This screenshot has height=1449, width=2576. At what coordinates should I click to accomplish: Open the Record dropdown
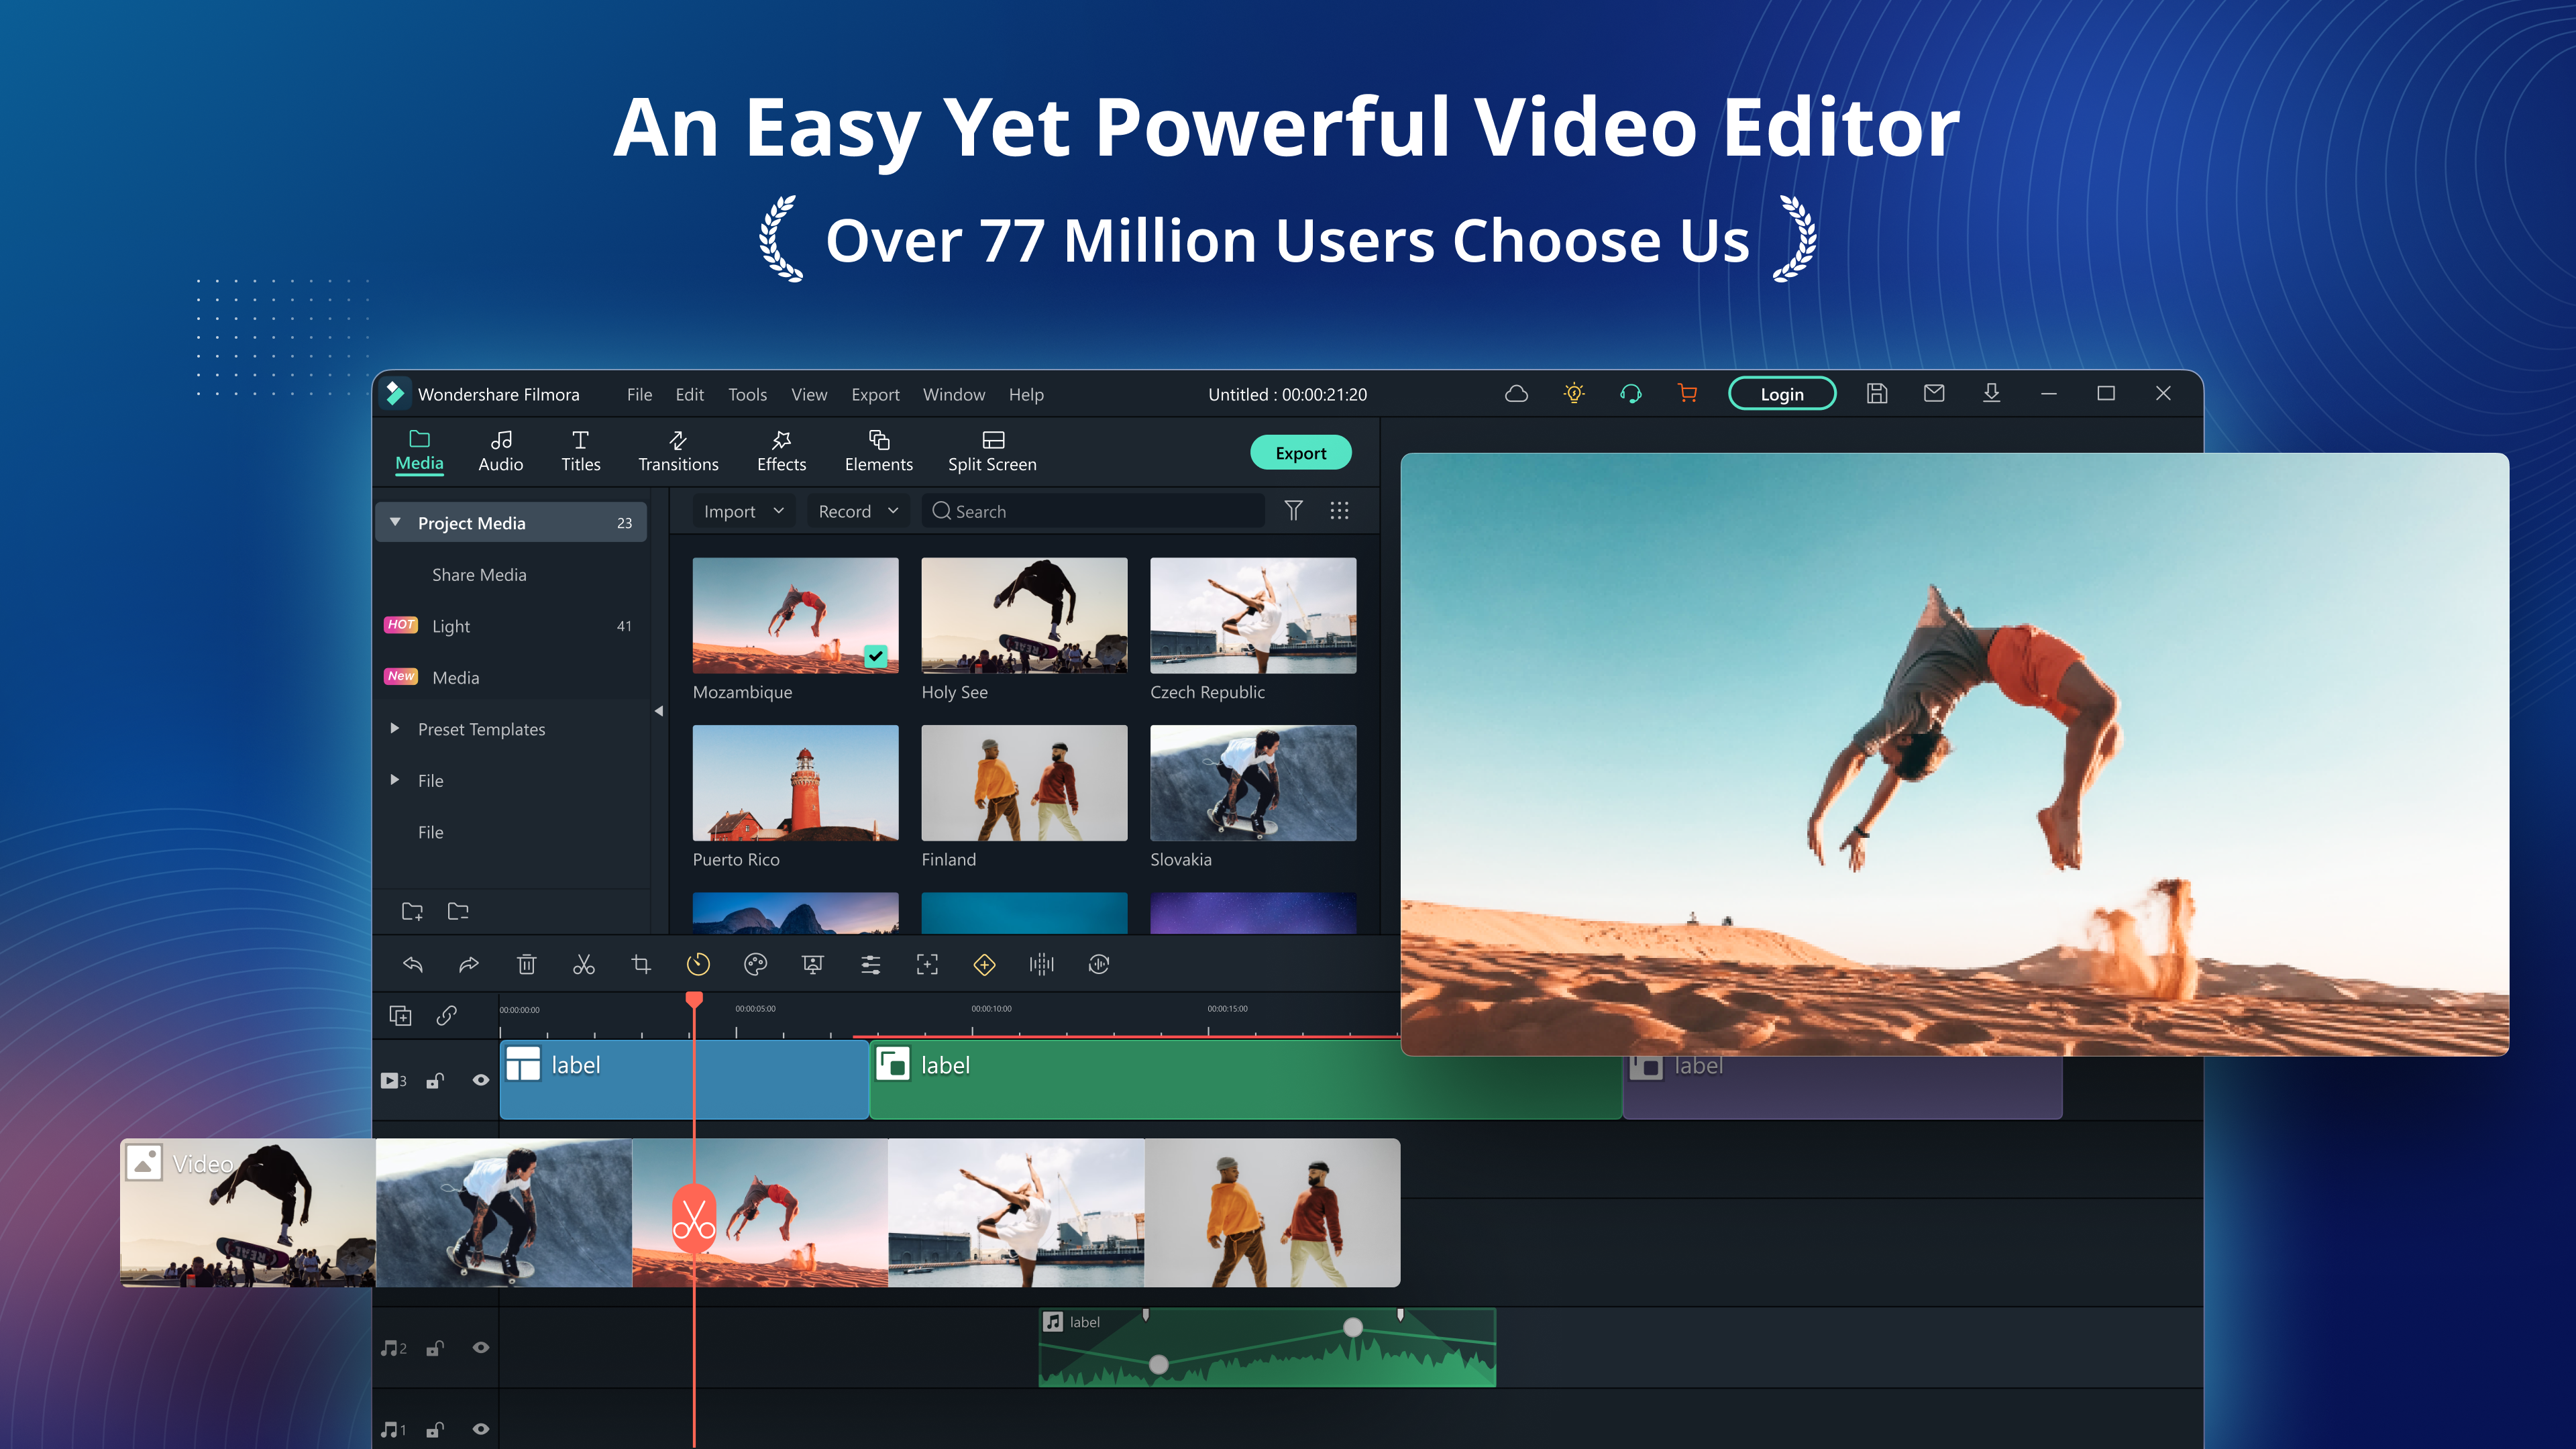pyautogui.click(x=857, y=511)
